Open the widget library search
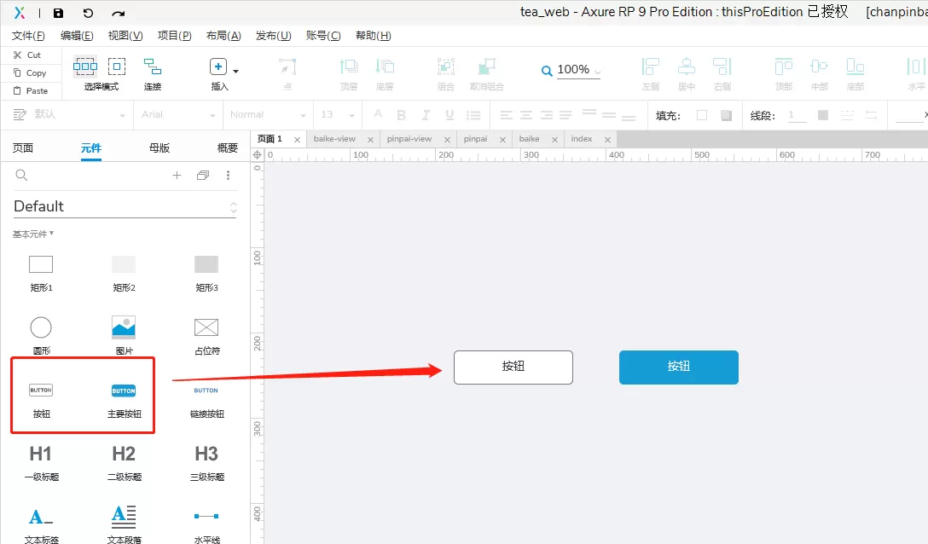The width and height of the screenshot is (928, 544). click(x=21, y=175)
